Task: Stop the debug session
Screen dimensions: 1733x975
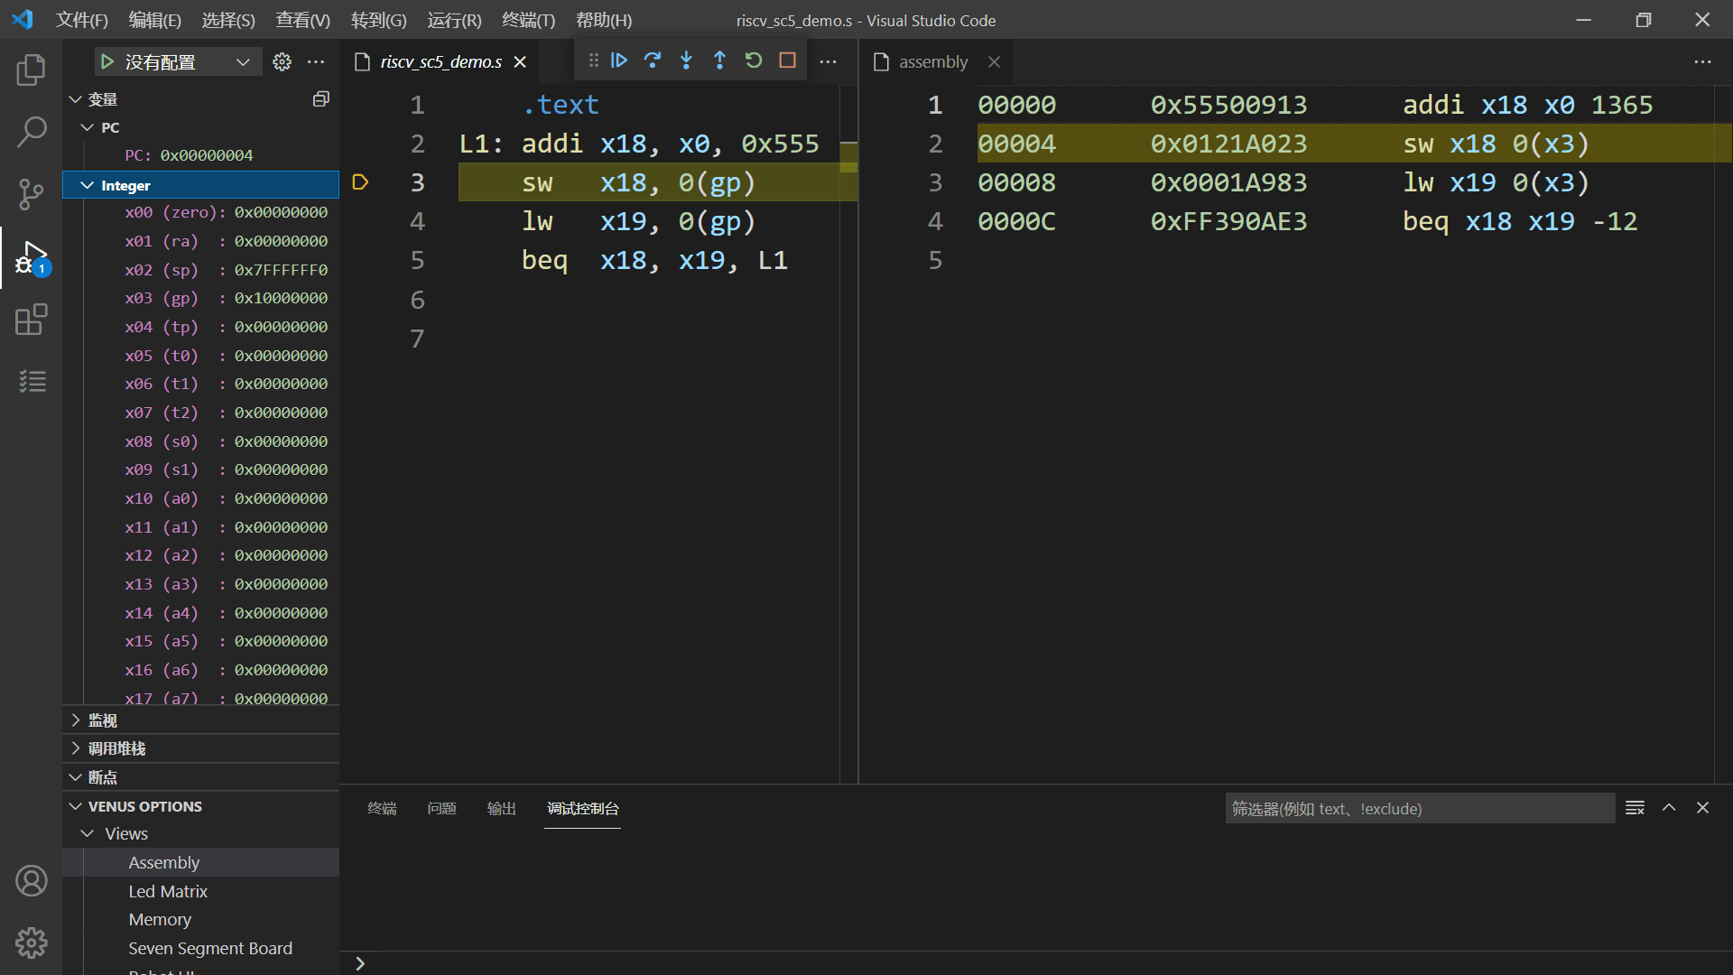Action: coord(787,60)
